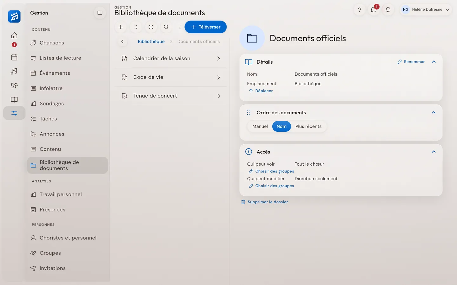Open search with the magnifier icon
457x285 pixels.
pyautogui.click(x=166, y=27)
